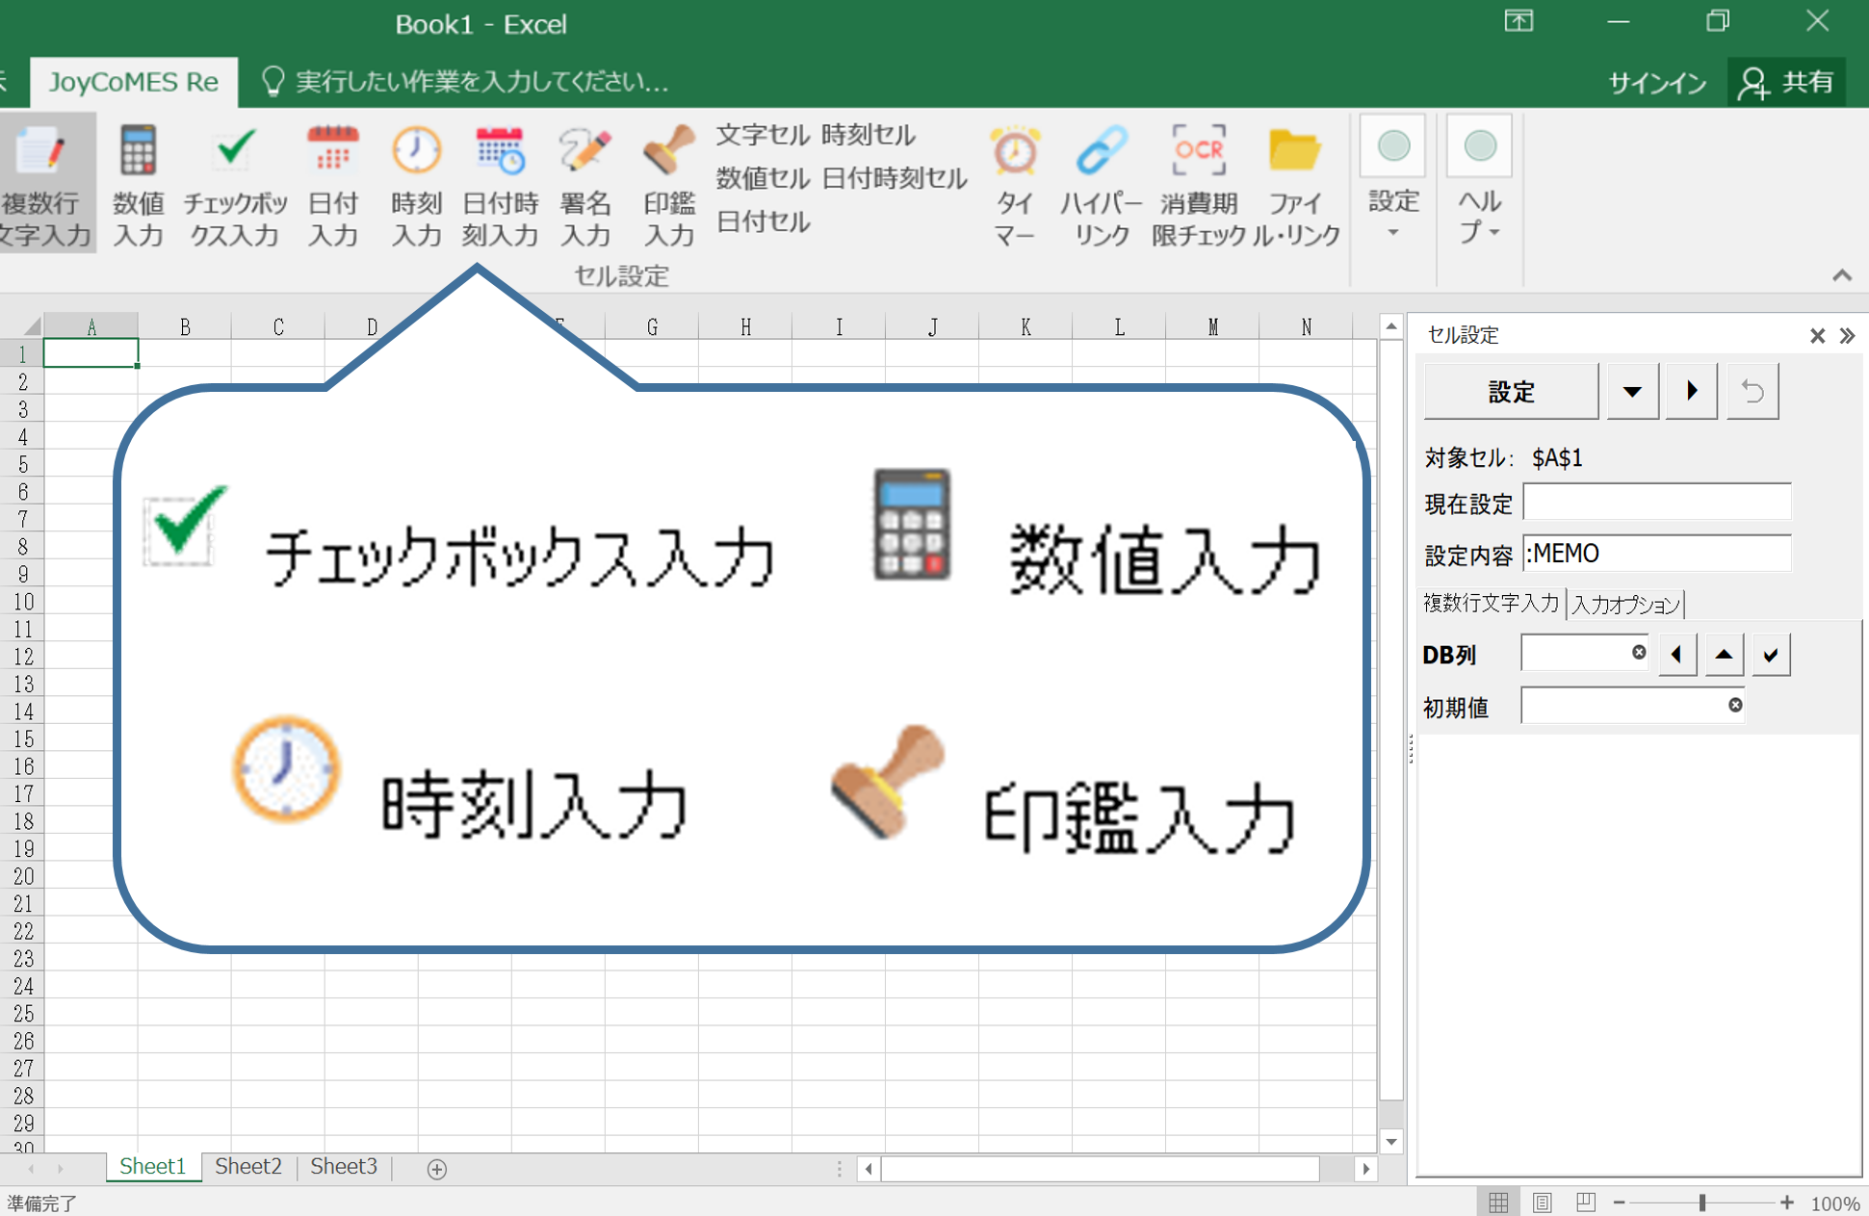Switch to Page Layout view in status bar
1869x1216 pixels.
pos(1543,1203)
